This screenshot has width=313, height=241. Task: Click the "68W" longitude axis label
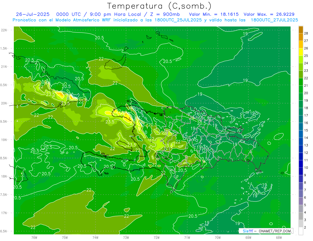click(279, 238)
